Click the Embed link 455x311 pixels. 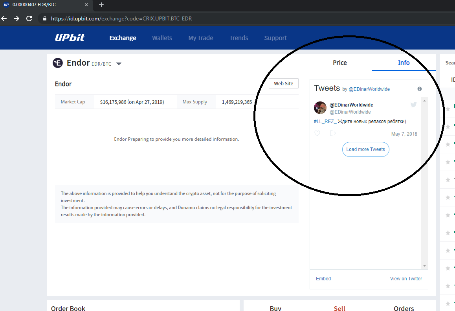[323, 279]
